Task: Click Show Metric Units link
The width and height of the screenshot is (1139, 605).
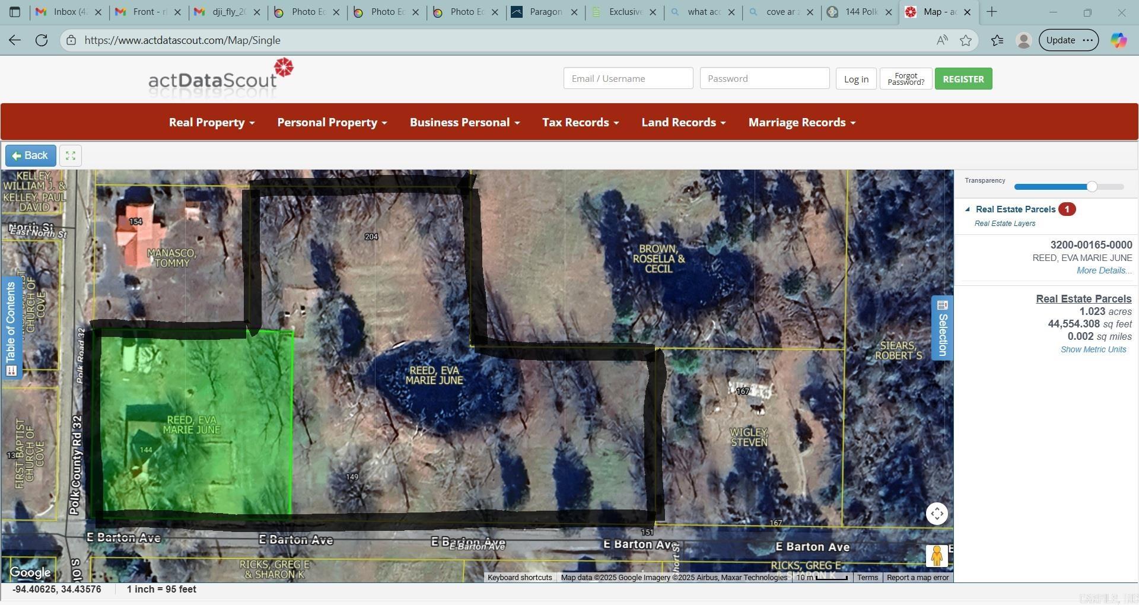Action: click(1093, 349)
